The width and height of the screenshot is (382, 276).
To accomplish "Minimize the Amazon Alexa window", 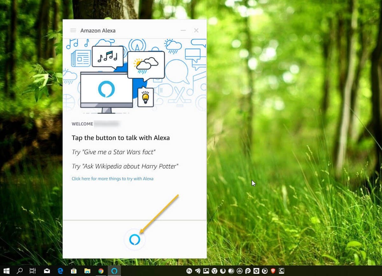I will pyautogui.click(x=183, y=31).
